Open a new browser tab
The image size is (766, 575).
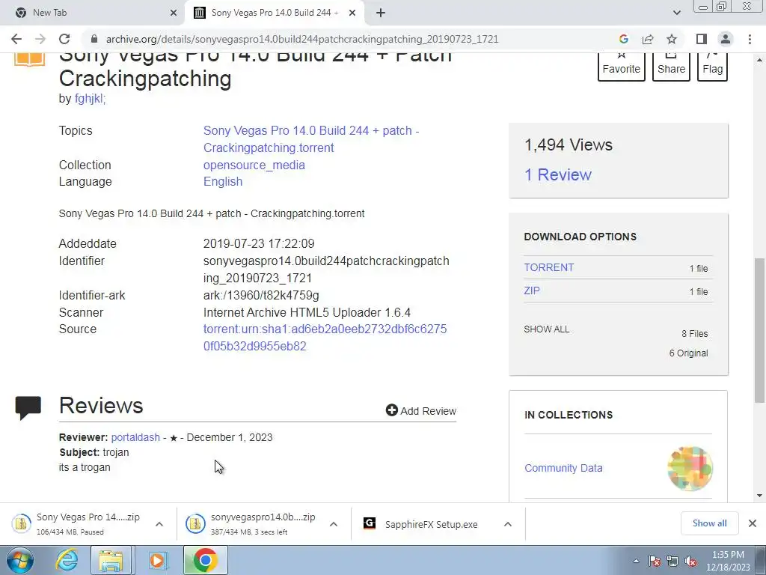click(x=381, y=13)
